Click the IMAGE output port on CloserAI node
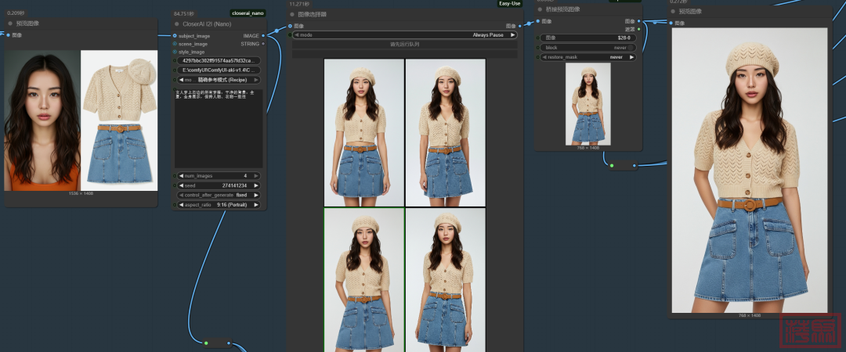The width and height of the screenshot is (846, 352). [x=264, y=36]
